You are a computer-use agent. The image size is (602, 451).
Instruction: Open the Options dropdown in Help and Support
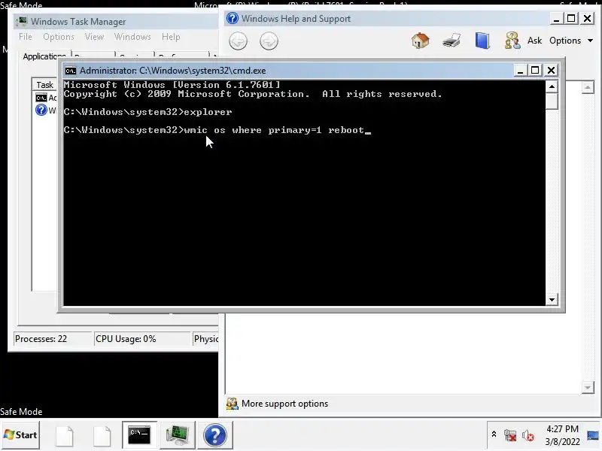(x=571, y=41)
